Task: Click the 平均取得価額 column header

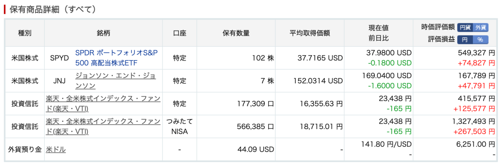Action: tap(310, 33)
